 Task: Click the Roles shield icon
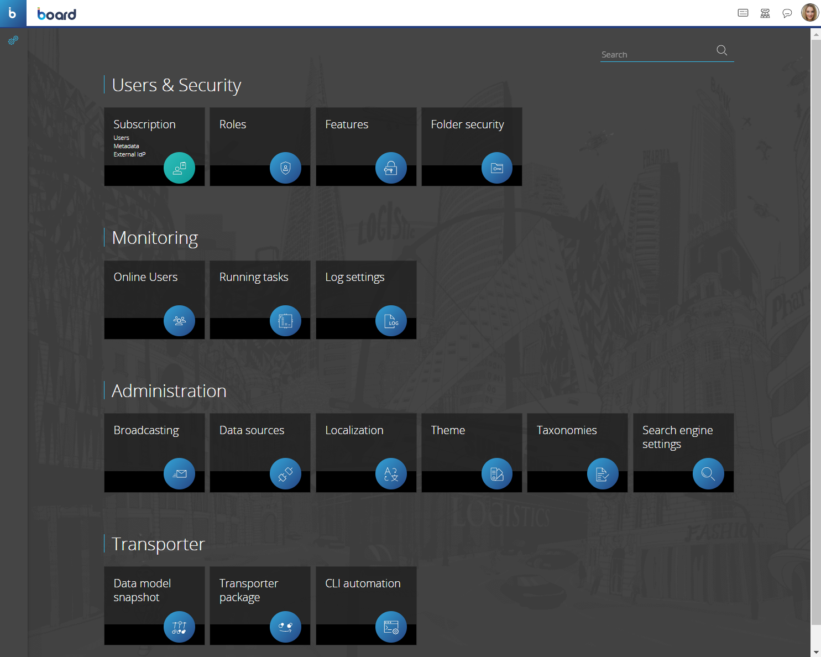pos(285,168)
